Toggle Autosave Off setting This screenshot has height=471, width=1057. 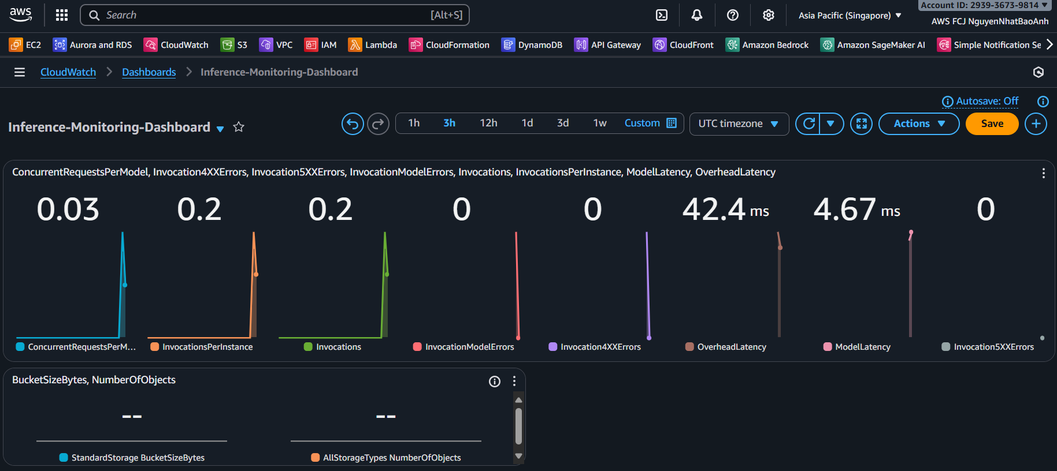point(981,102)
